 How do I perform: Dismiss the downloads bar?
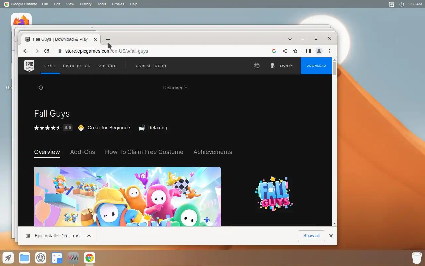(x=331, y=236)
